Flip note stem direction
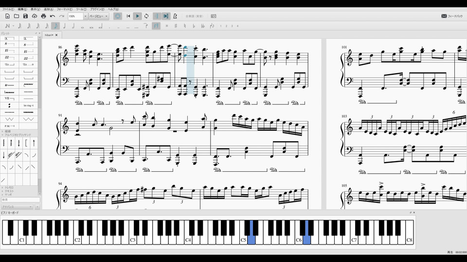 212,26
